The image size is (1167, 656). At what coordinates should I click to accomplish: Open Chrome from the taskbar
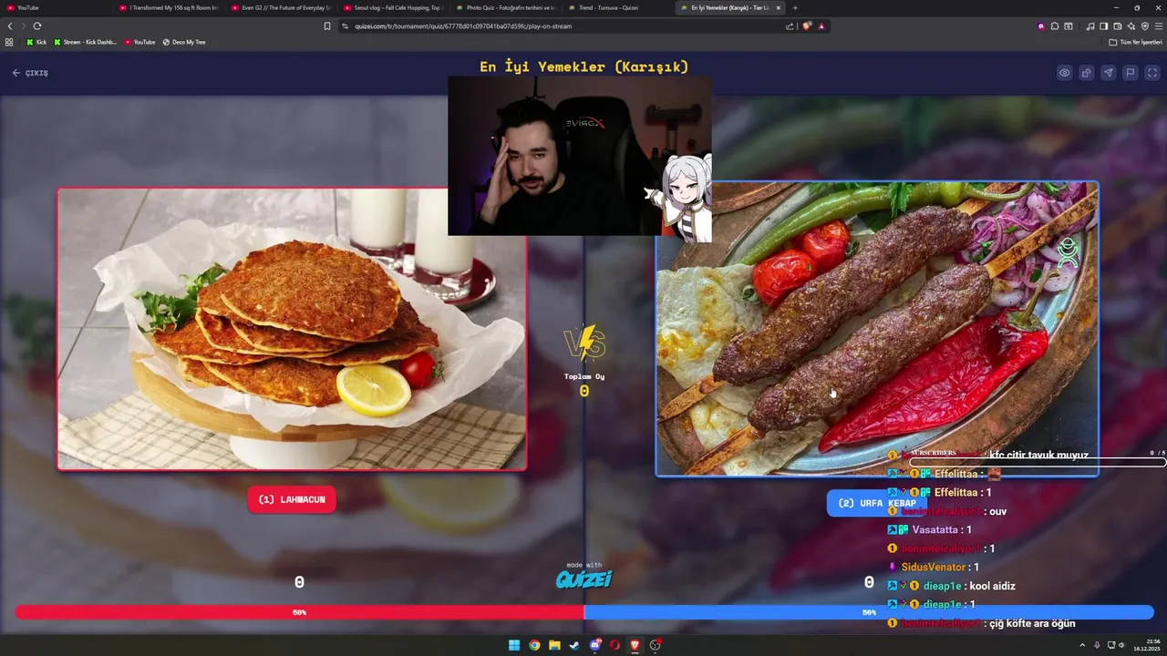[534, 645]
